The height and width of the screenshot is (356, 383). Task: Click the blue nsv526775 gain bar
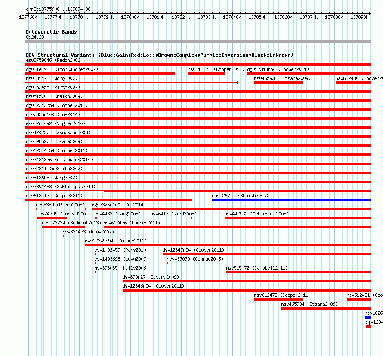291,200
